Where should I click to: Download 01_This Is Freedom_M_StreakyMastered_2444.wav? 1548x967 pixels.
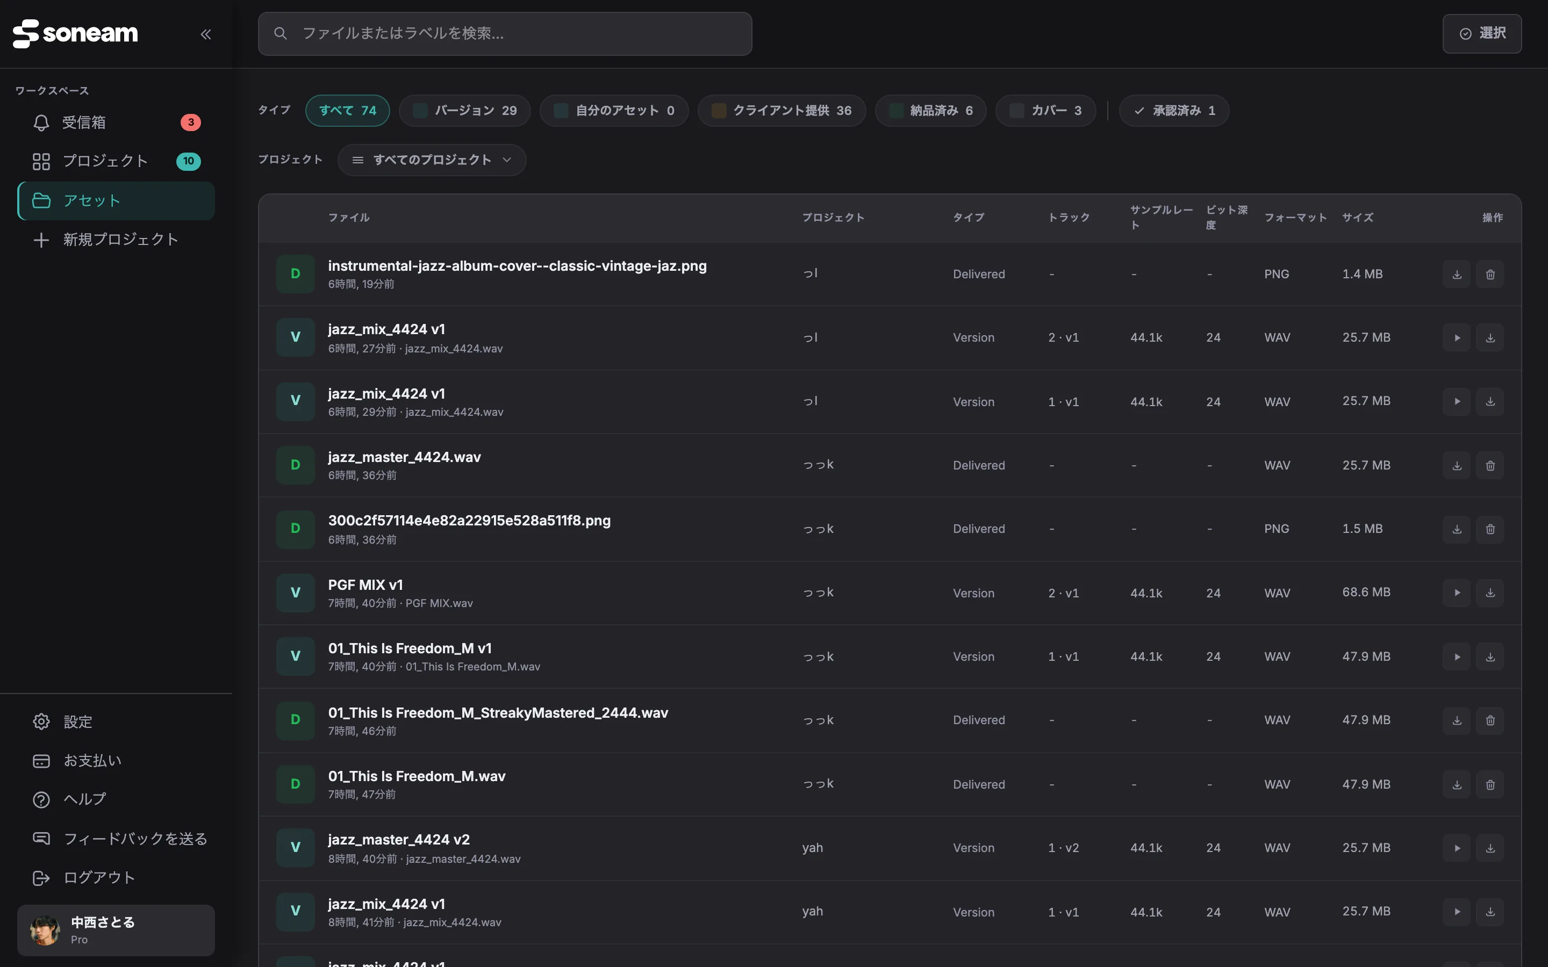click(1457, 720)
